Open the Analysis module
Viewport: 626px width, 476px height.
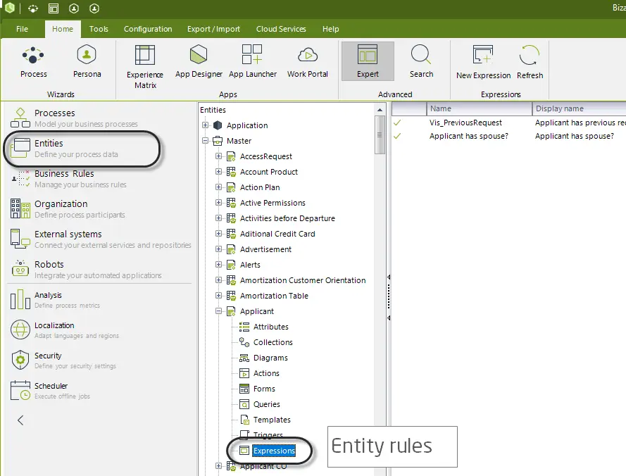pyautogui.click(x=55, y=300)
